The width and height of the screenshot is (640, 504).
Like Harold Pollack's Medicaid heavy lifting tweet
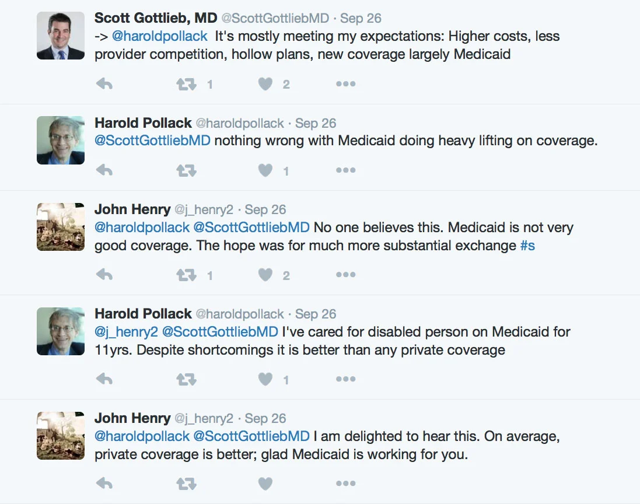coord(265,170)
